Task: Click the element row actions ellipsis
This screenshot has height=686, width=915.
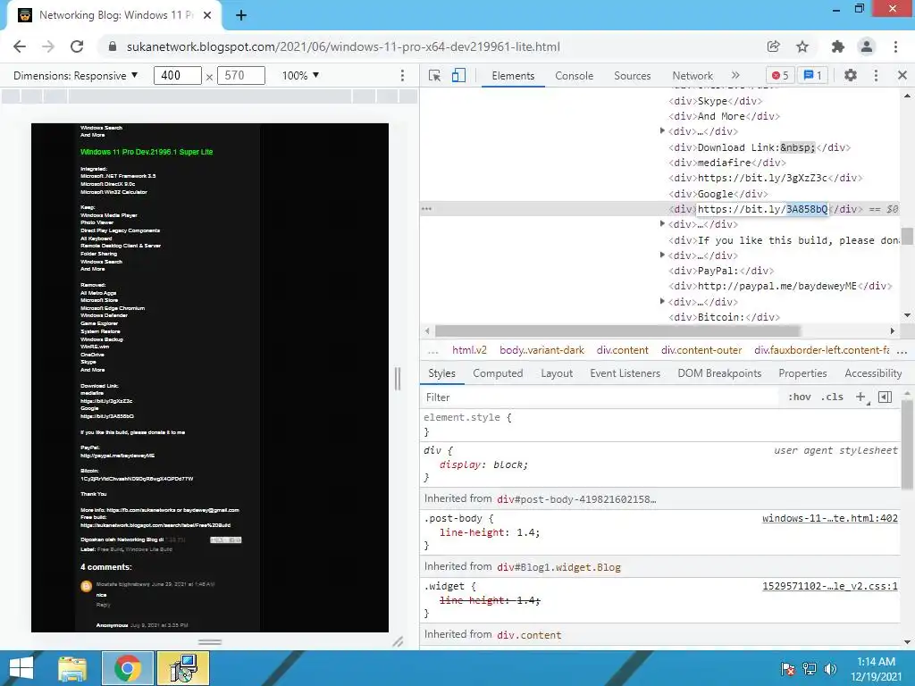Action: [x=426, y=209]
